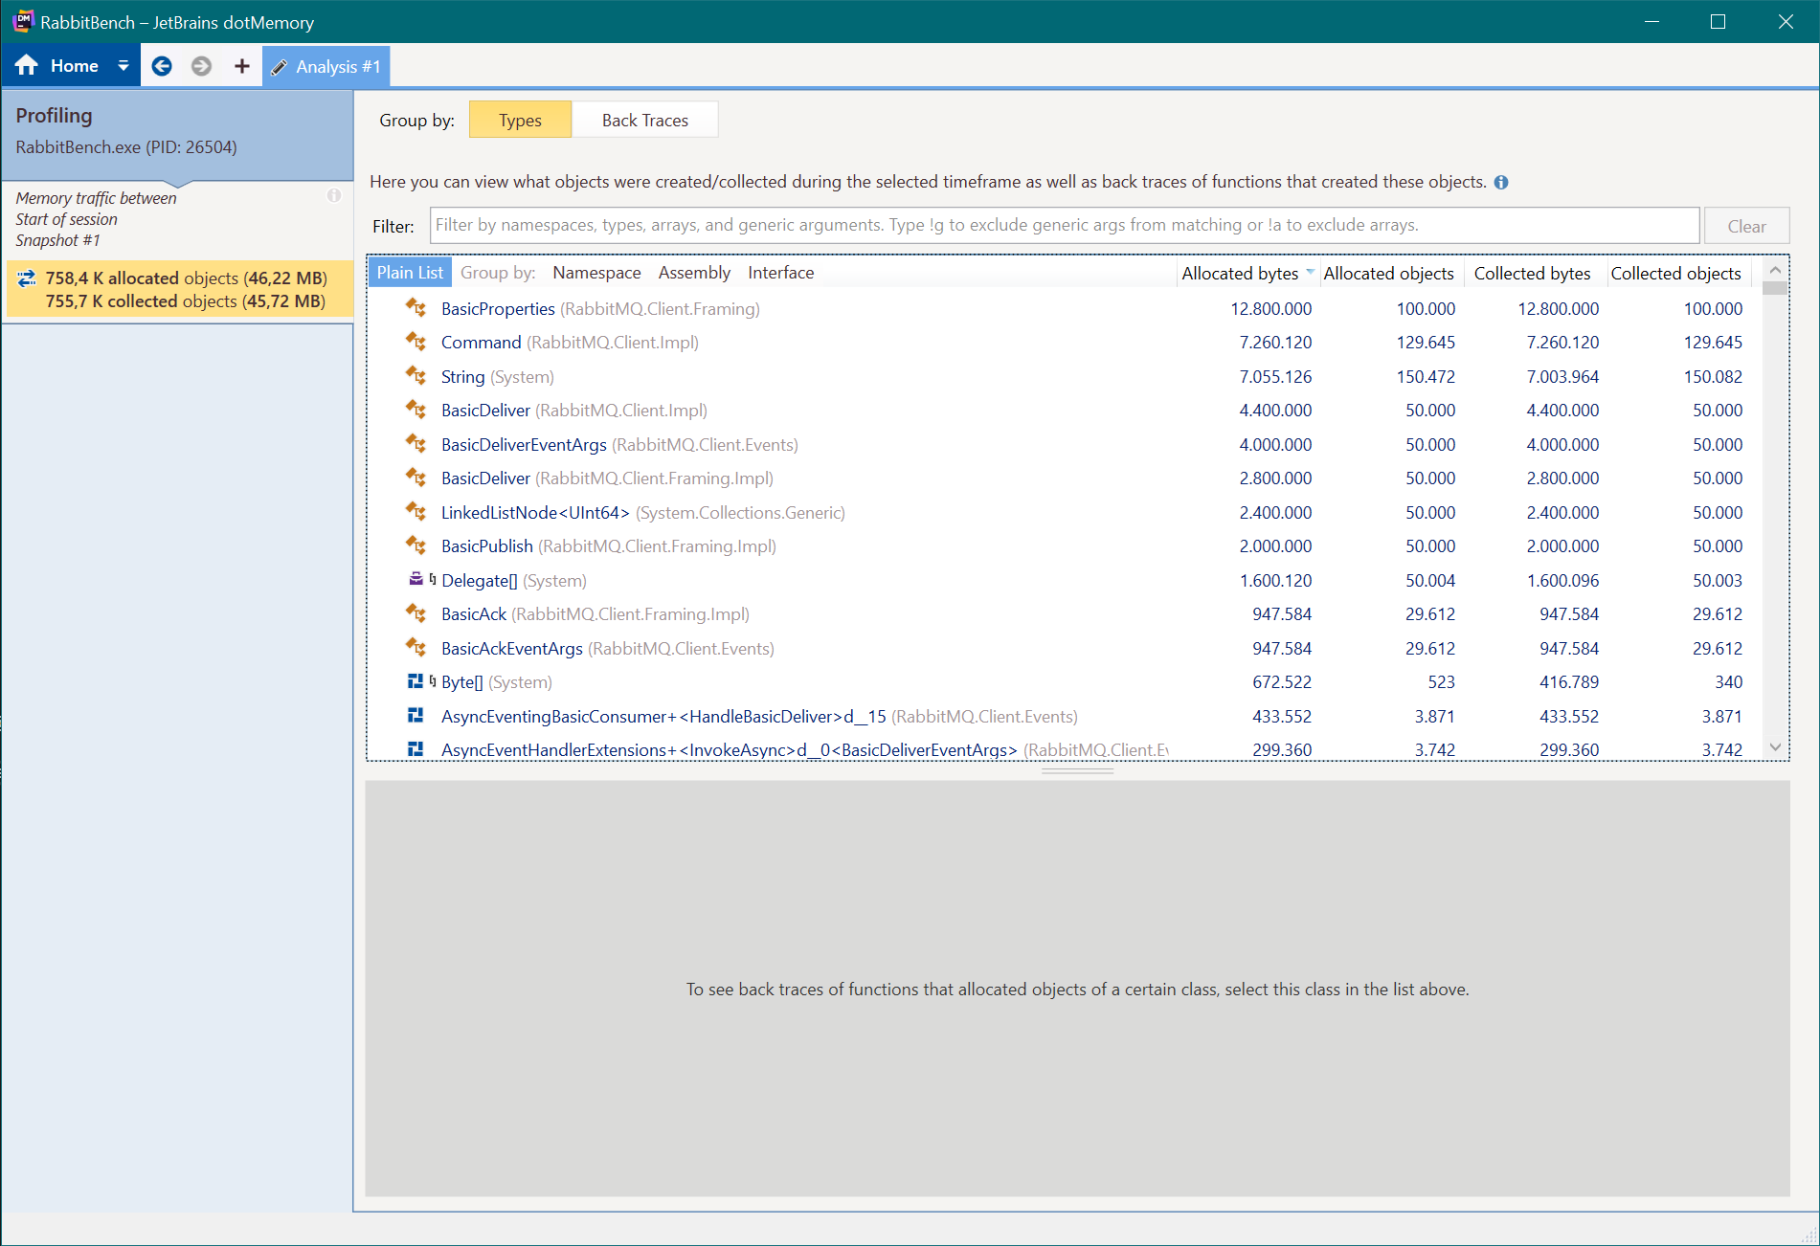The width and height of the screenshot is (1820, 1246).
Task: Clear the filter with Clear button
Action: 1746,226
